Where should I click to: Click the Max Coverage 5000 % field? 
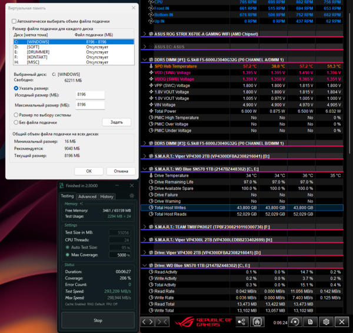click(x=120, y=255)
